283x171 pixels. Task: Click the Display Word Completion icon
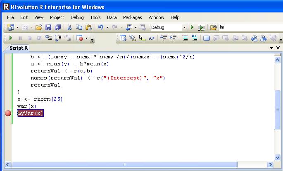point(152,38)
